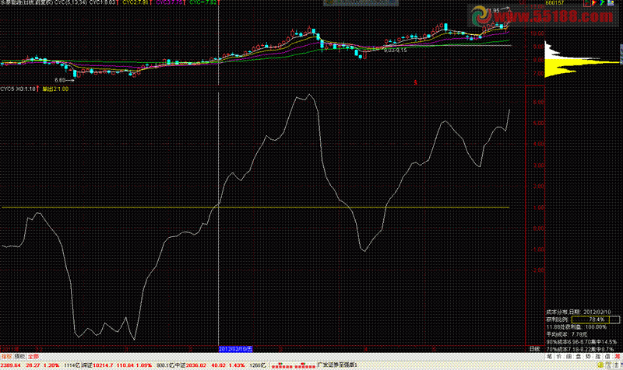Open the 值 side panel tab
The width and height of the screenshot is (623, 370).
point(608,357)
